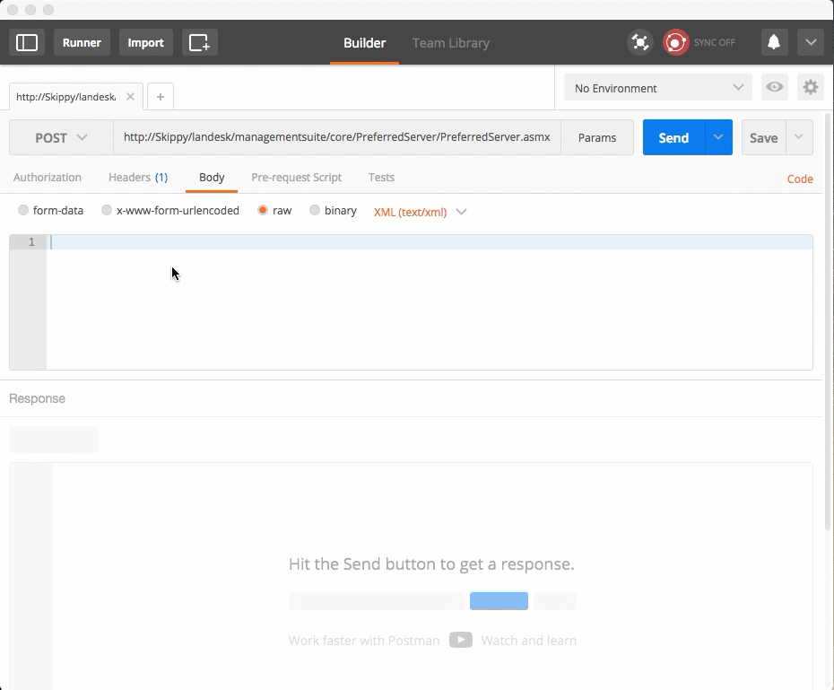Viewport: 834px width, 690px height.
Task: Click the Response heading text
Action: click(x=38, y=398)
